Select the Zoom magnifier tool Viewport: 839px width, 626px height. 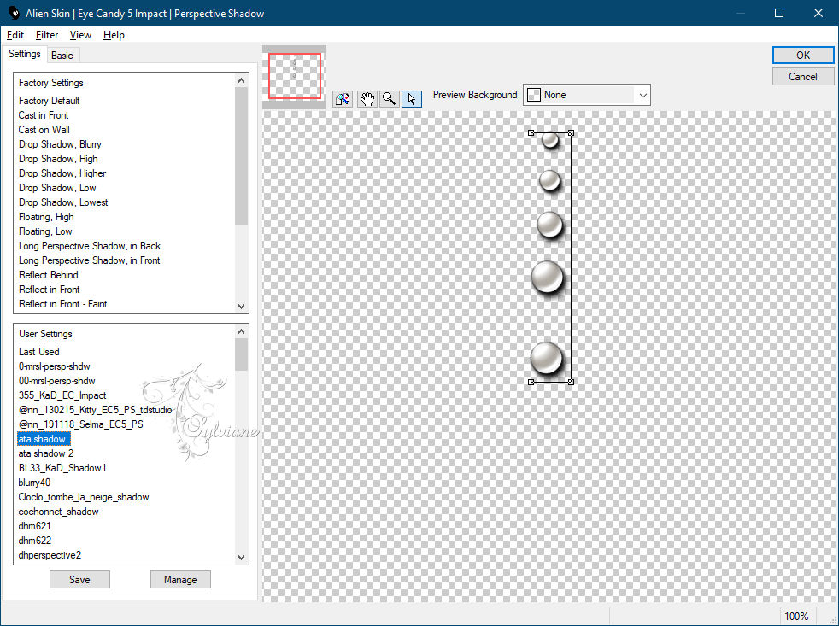tap(390, 99)
